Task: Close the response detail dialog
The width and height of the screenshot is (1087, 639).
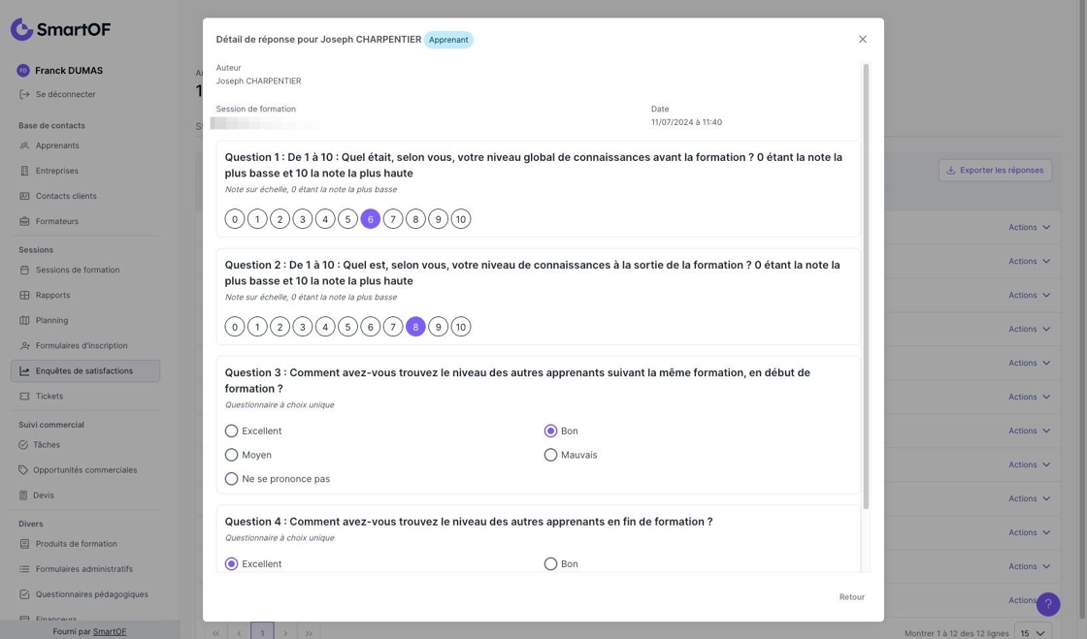Action: (862, 40)
